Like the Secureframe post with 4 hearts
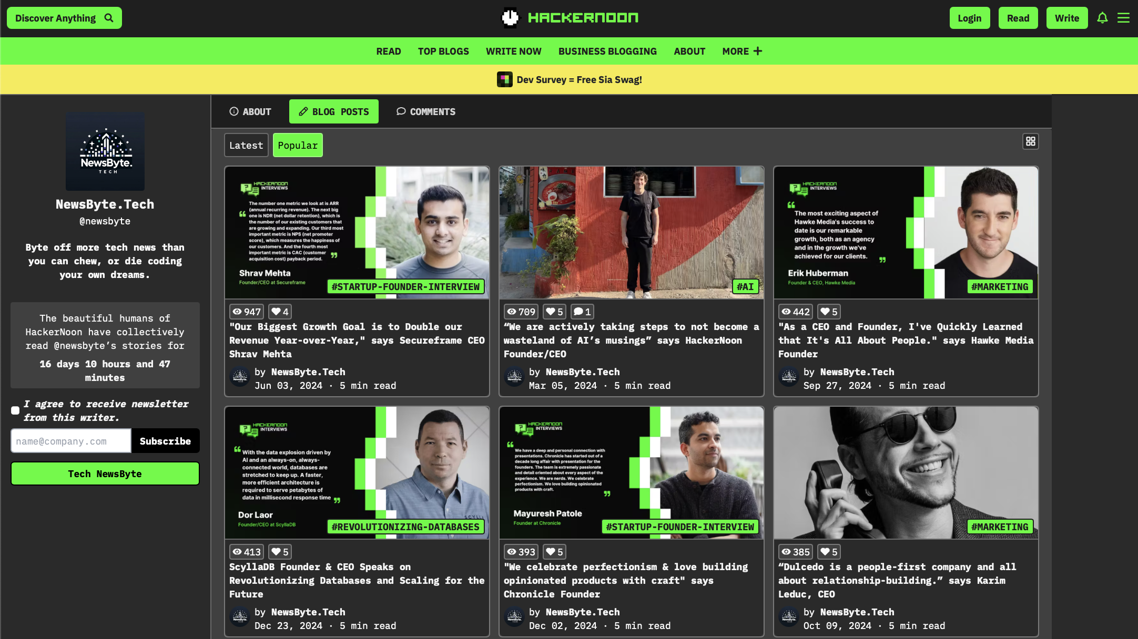Viewport: 1138px width, 639px height. coord(280,312)
